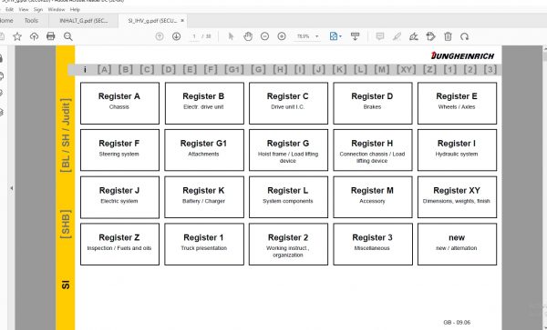This screenshot has width=547, height=330.
Task: Open Register C Drive unit I.C.
Action: pos(288,104)
